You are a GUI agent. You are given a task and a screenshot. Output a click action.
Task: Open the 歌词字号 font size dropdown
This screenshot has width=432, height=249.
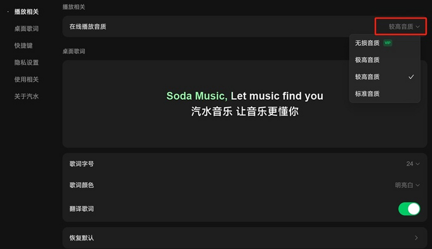[412, 164]
